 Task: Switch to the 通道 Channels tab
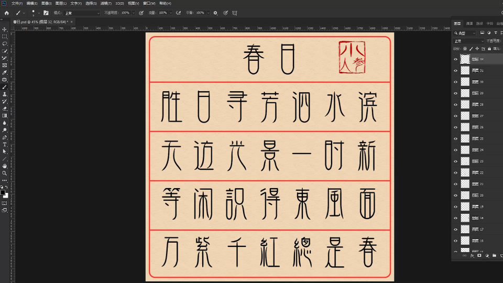(x=469, y=24)
